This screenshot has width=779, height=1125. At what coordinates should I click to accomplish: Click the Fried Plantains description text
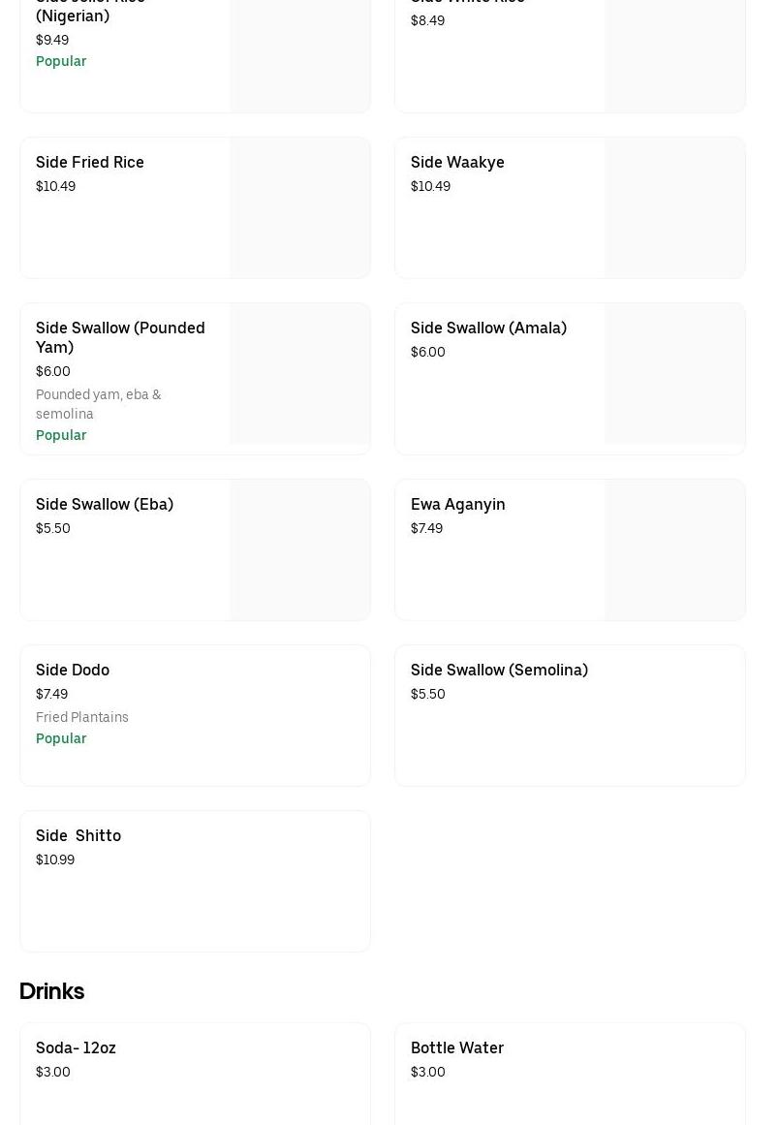tap(82, 718)
